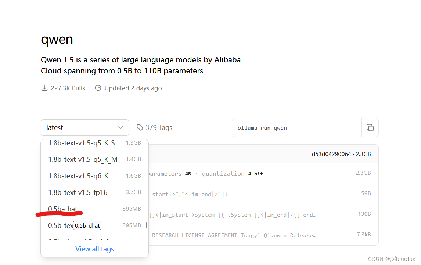
Task: Click the download icon next to 227.3K Pulls
Action: (44, 88)
